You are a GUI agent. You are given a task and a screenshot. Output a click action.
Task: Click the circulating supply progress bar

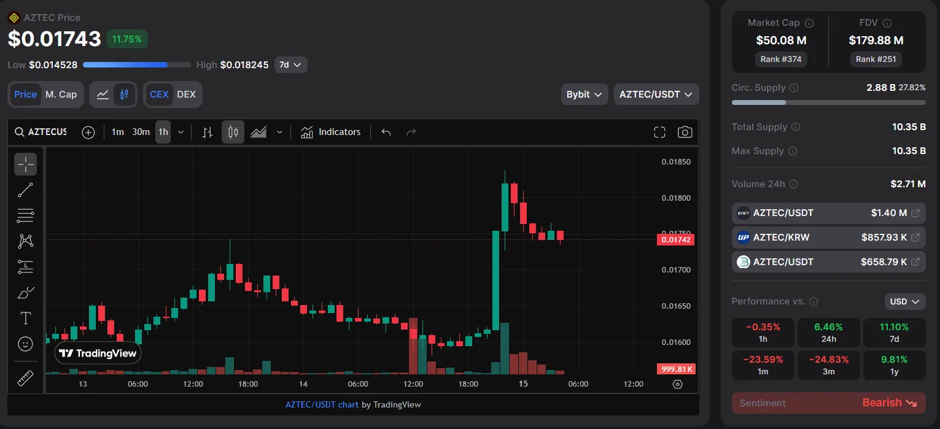point(828,102)
